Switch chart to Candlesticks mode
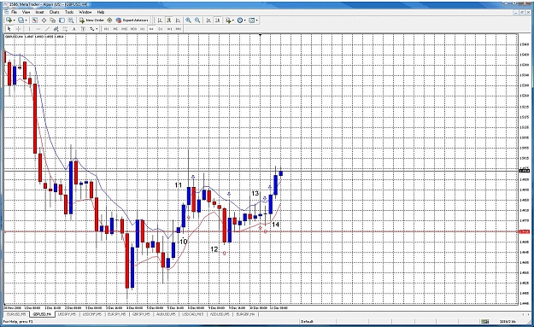Viewport: 534px width, 327px height. [168, 20]
